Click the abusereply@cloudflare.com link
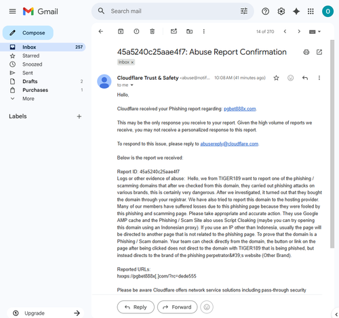Image resolution: width=339 pixels, height=318 pixels. tap(229, 143)
